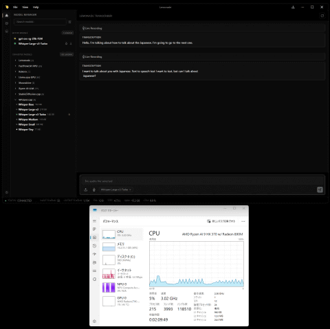
Task: Click the download icon in title bar
Action: click(x=293, y=7)
